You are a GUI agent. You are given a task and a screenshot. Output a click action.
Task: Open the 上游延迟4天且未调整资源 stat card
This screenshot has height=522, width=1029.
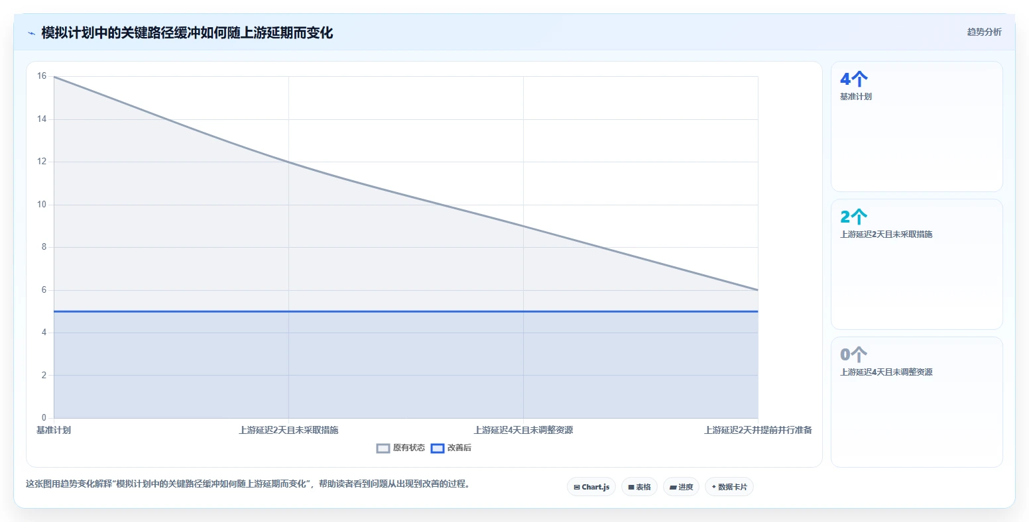point(917,402)
